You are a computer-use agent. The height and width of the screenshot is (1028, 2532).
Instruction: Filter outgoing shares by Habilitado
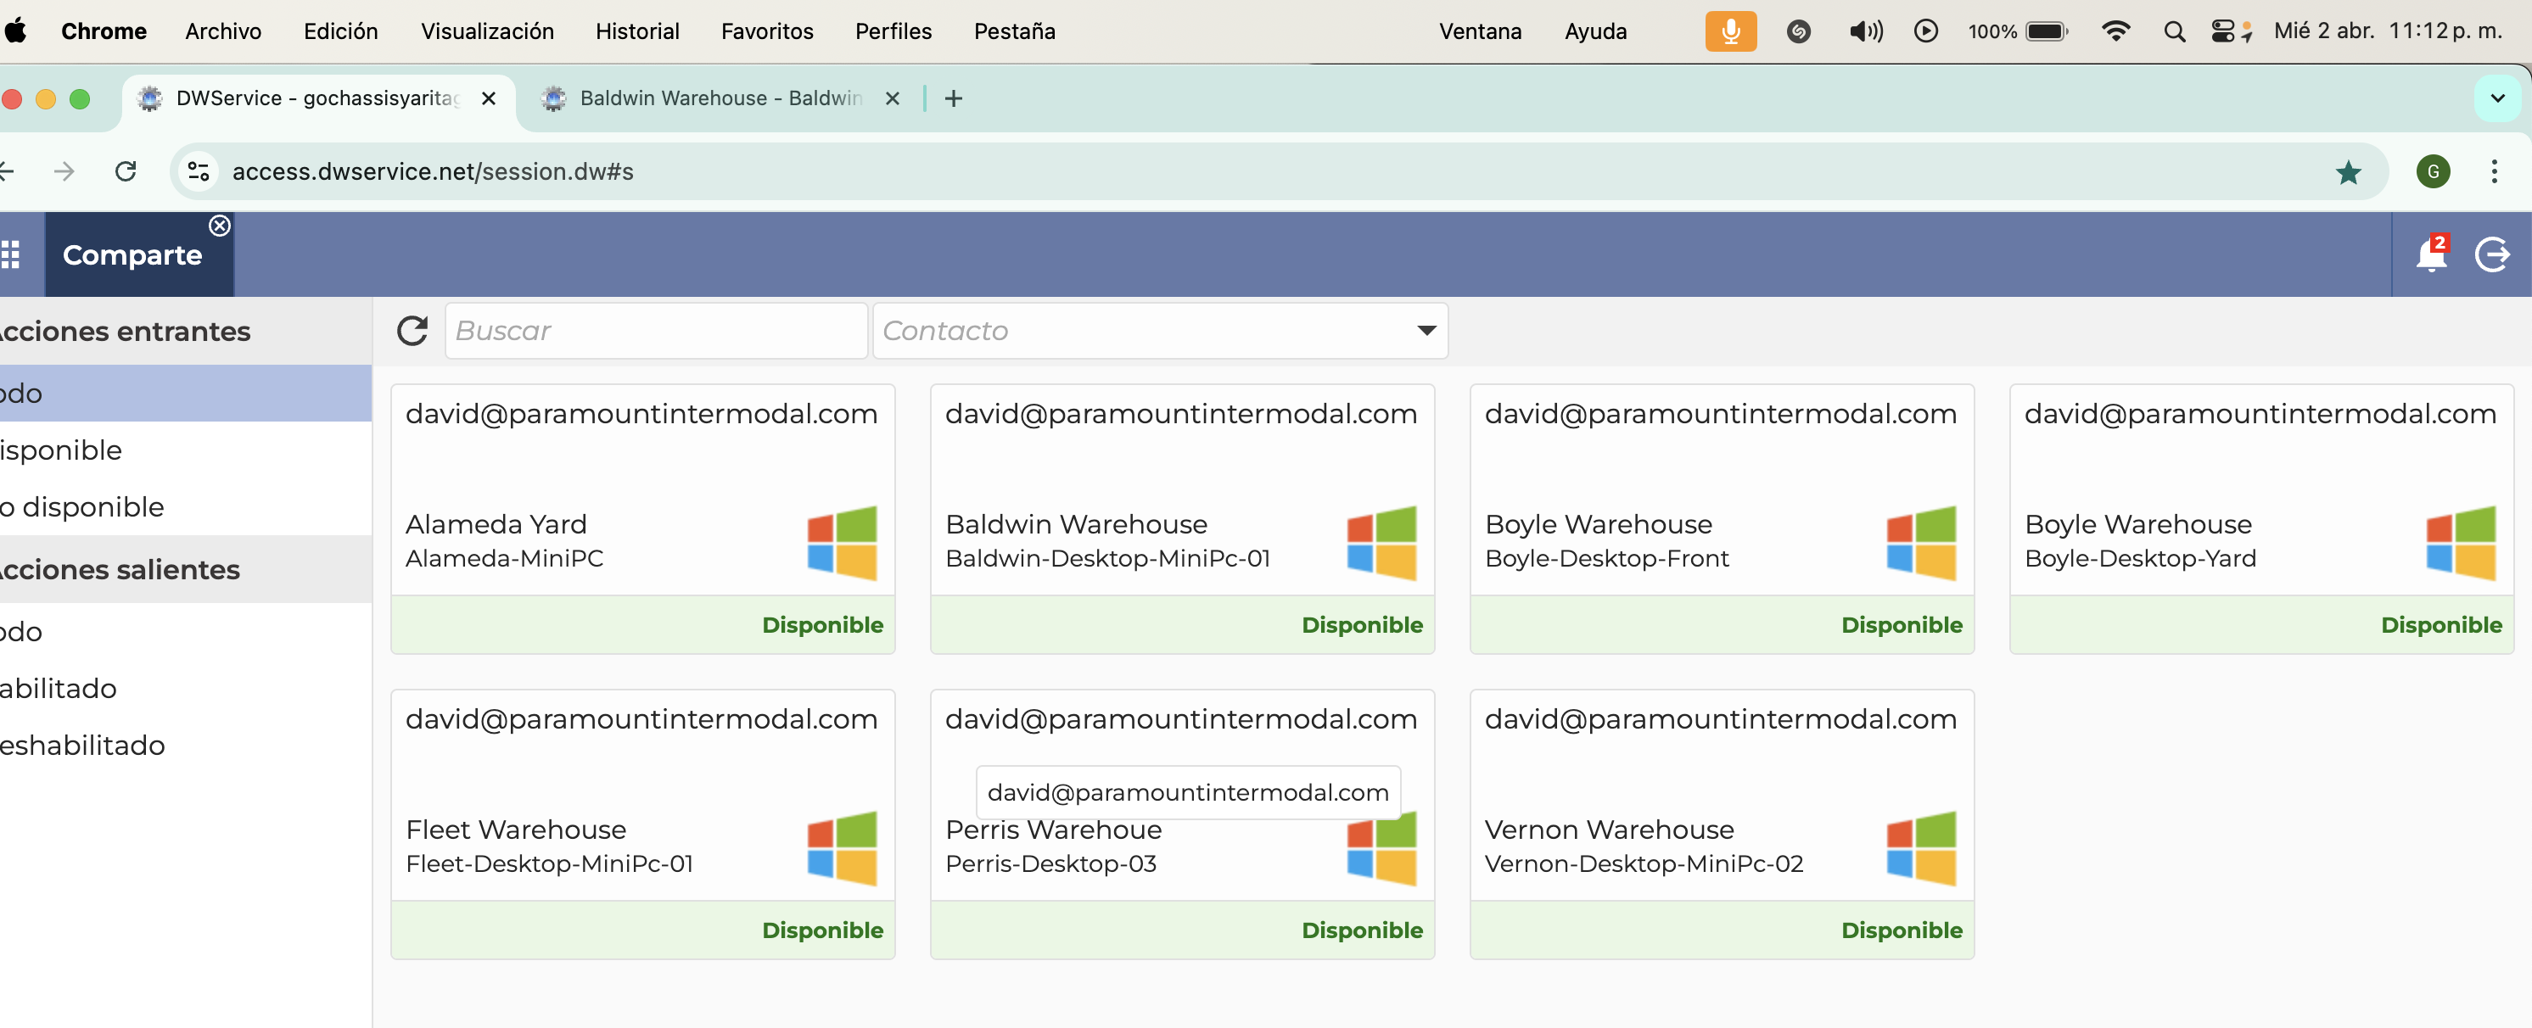[x=186, y=688]
